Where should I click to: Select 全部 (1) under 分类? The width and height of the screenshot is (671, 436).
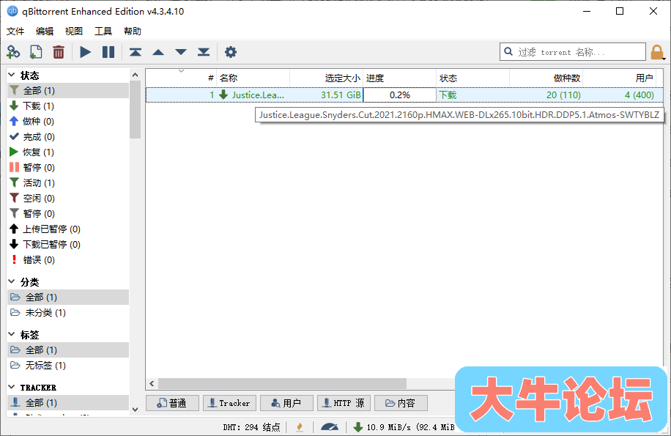(x=68, y=298)
